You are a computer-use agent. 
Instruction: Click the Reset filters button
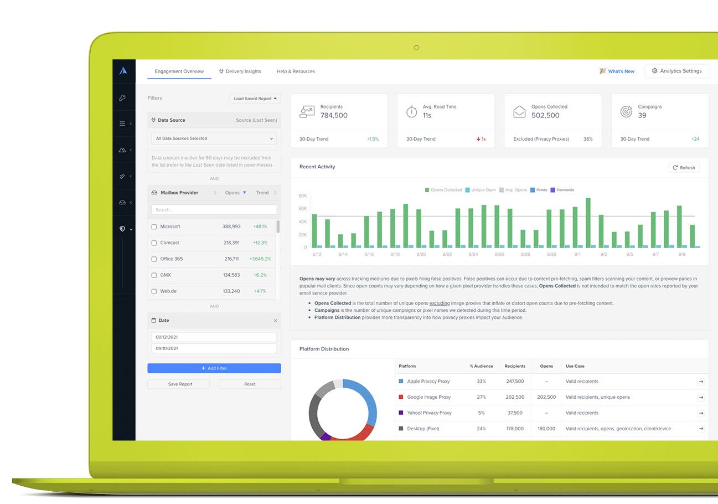coord(250,384)
